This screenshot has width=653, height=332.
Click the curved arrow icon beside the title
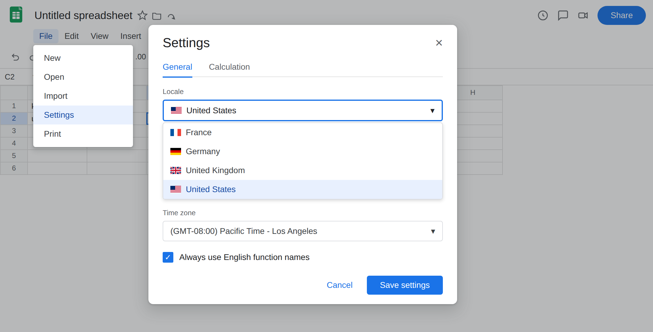[171, 16]
